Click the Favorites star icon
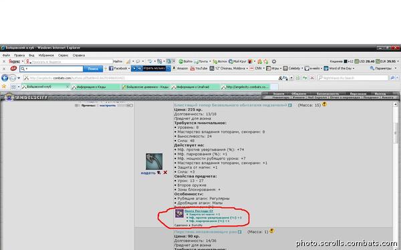Screen dimensions: 401x250 click(x=4, y=87)
